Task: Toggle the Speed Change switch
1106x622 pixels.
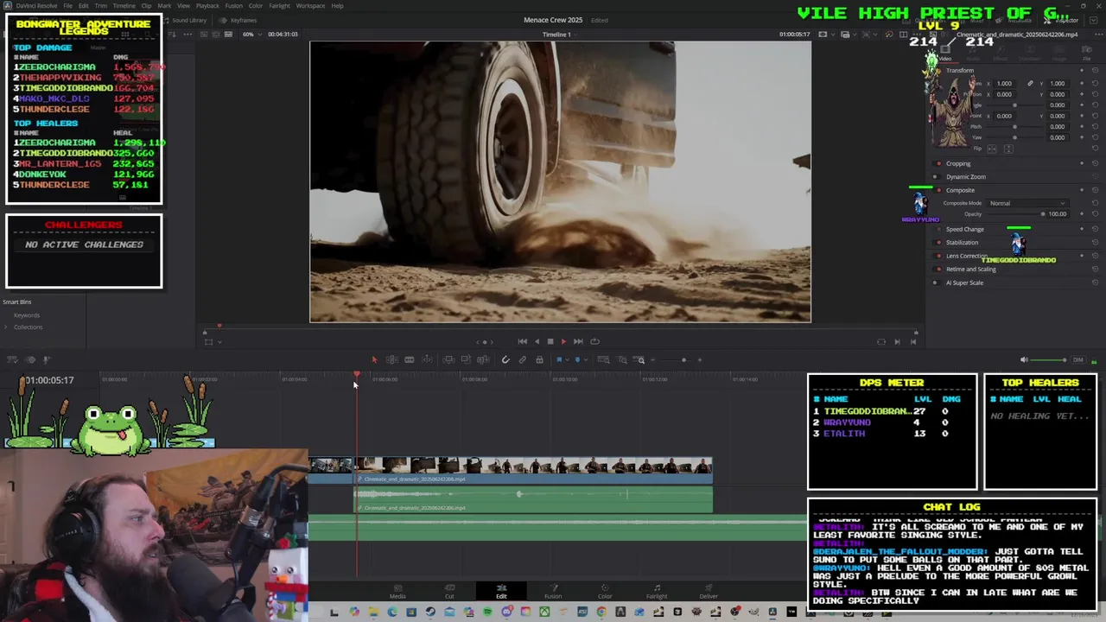Action: [x=938, y=229]
